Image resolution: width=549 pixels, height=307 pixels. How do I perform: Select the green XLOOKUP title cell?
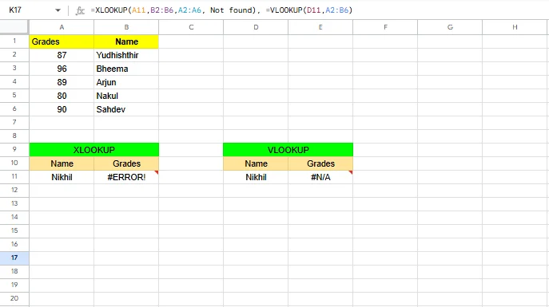[94, 150]
